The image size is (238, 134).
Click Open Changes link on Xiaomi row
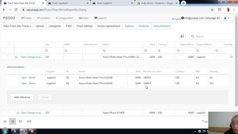pos(32,57)
